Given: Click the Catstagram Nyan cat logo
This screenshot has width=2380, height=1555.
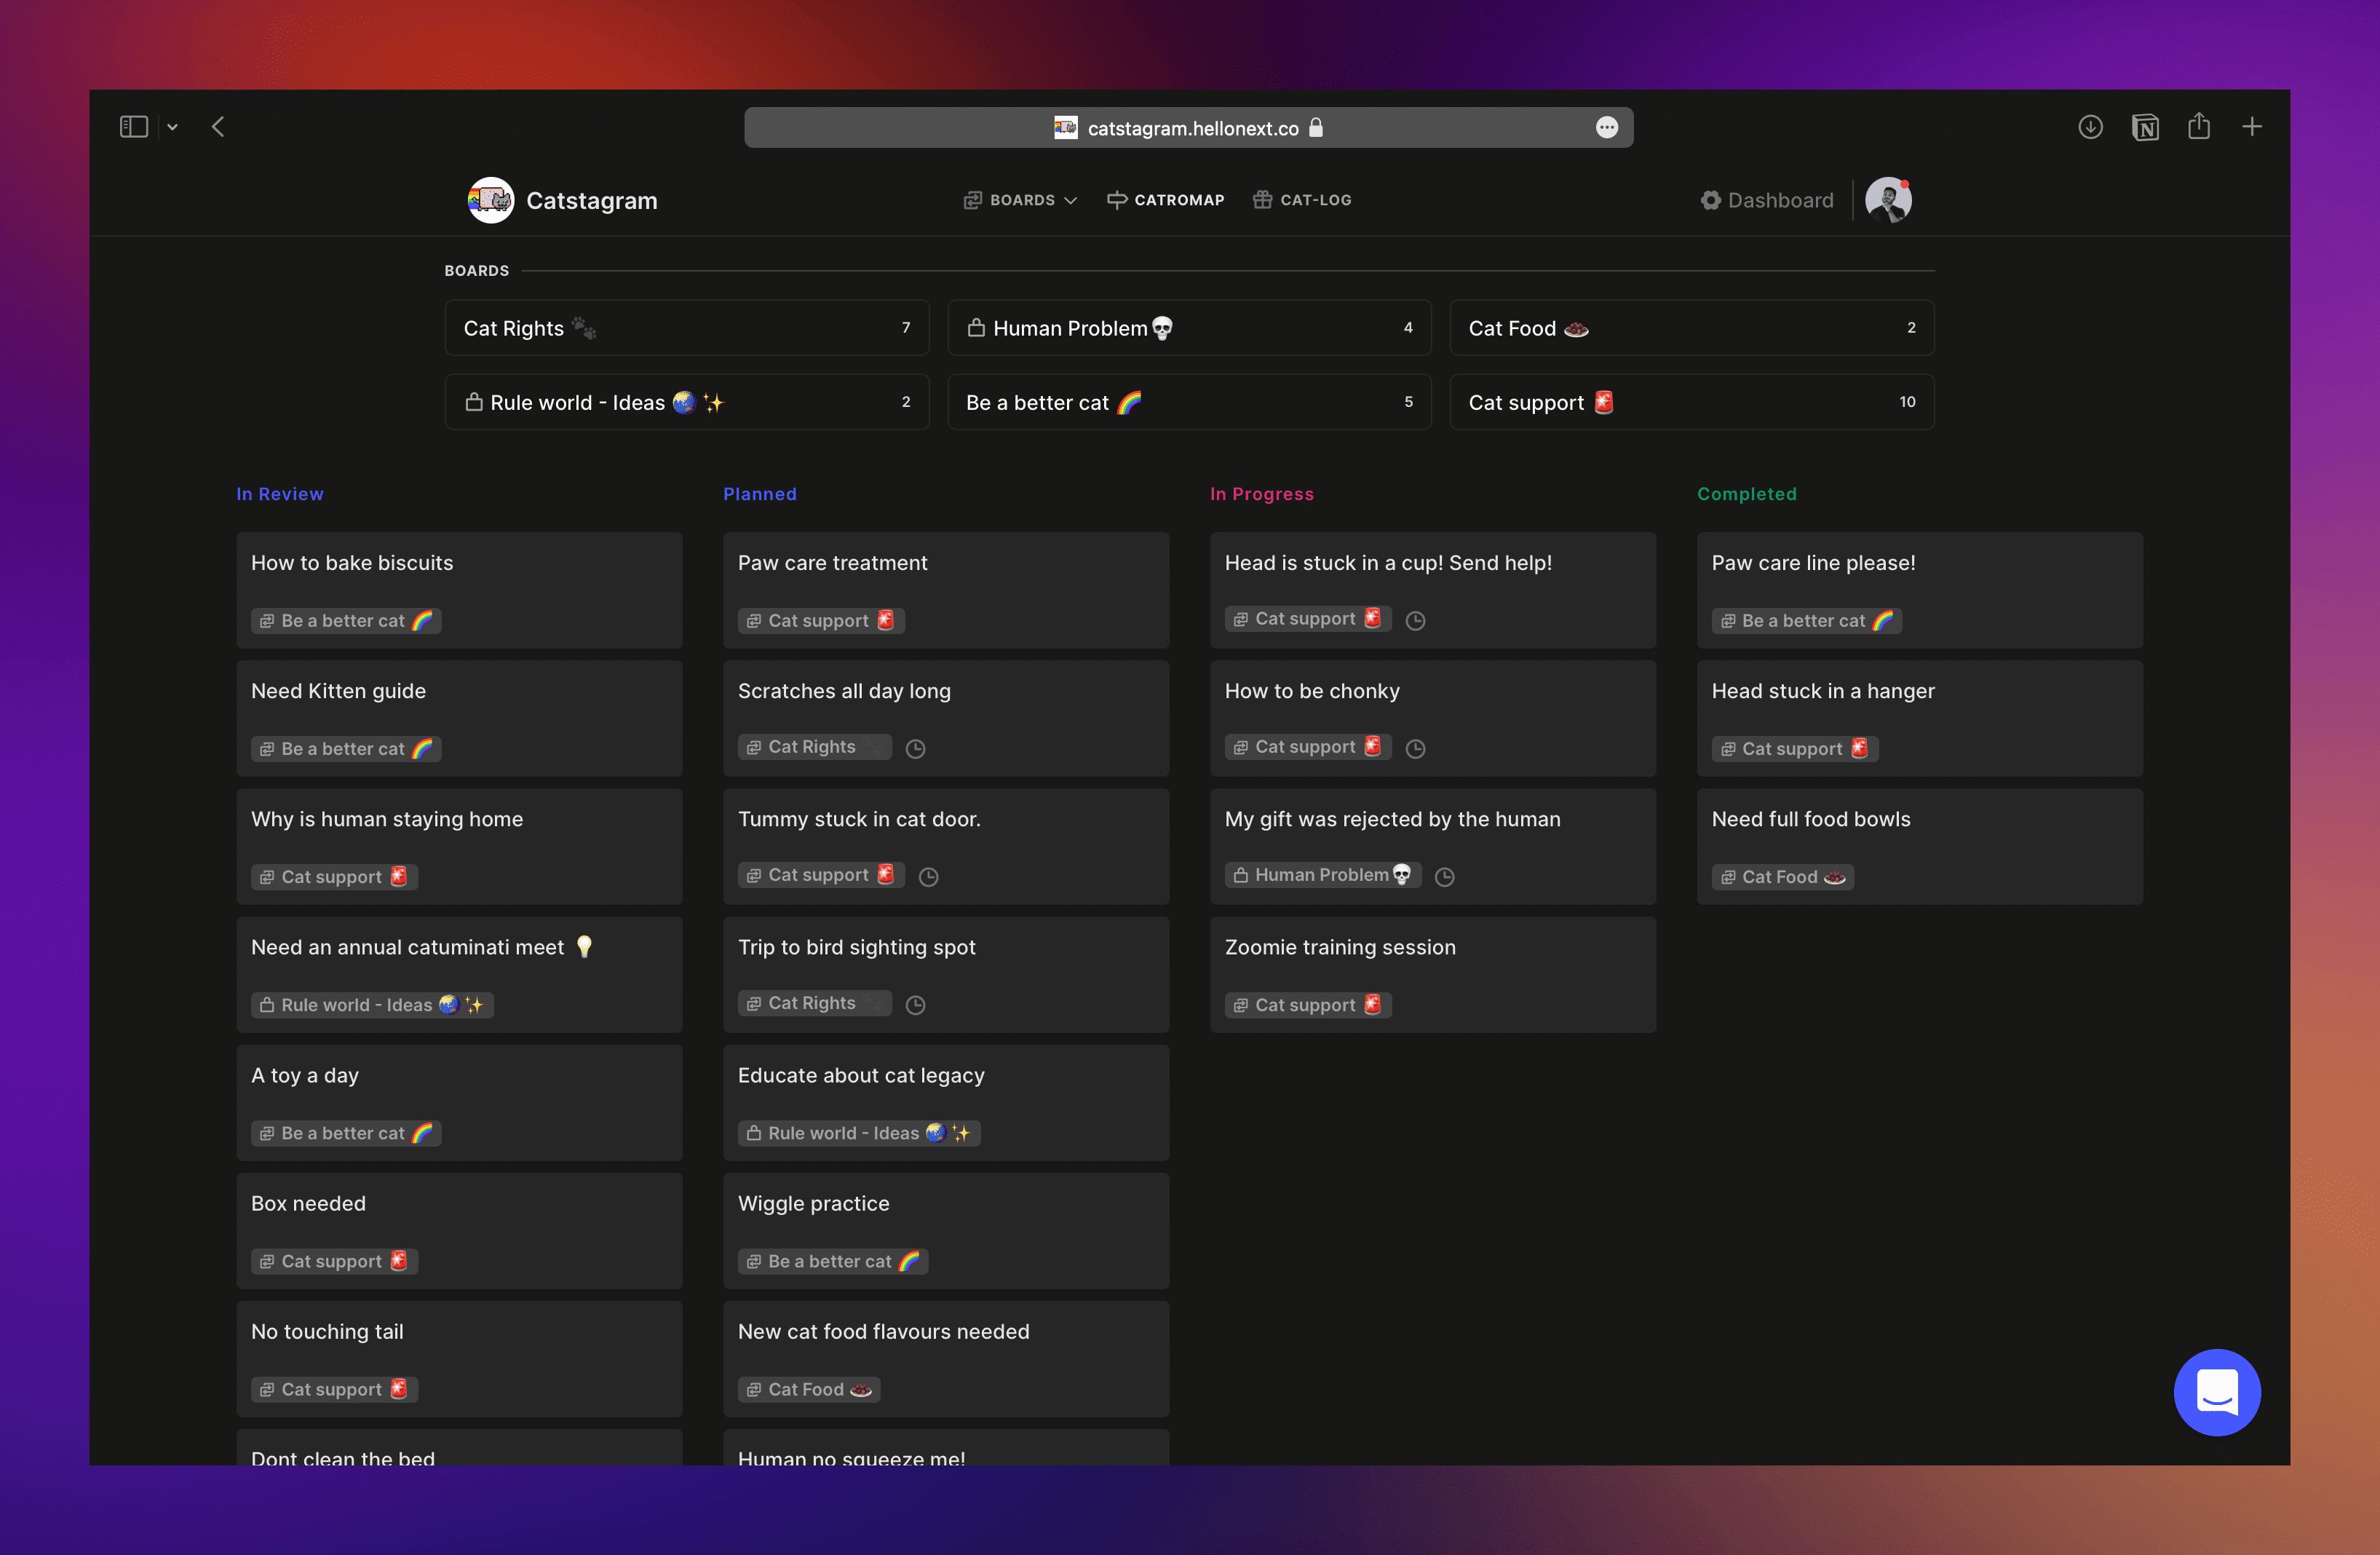Looking at the screenshot, I should pos(490,200).
